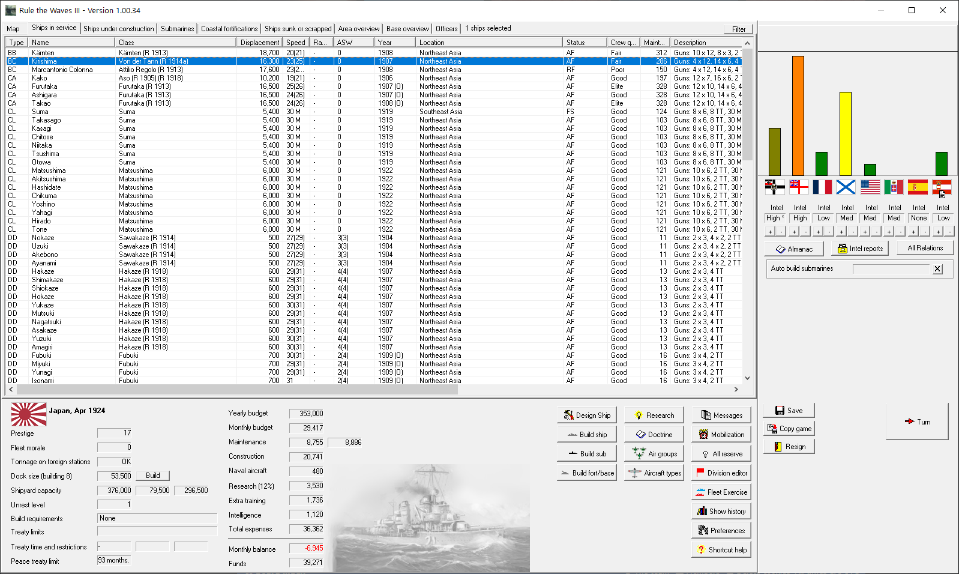
Task: Click the Spanish flag icon
Action: 918,187
